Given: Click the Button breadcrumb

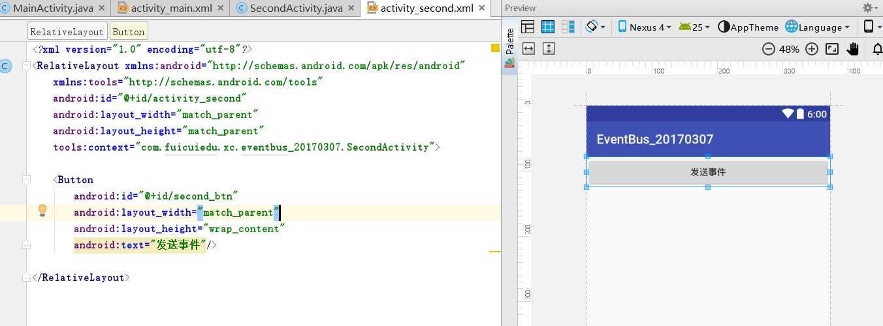Looking at the screenshot, I should tap(129, 31).
